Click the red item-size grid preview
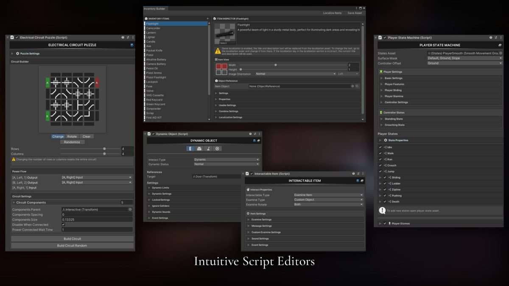 [x=221, y=69]
